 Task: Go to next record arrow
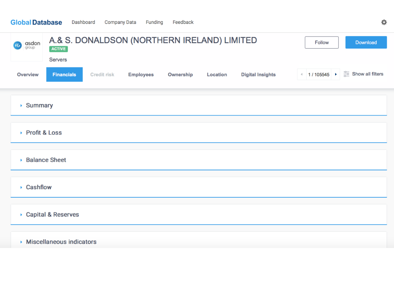(336, 74)
